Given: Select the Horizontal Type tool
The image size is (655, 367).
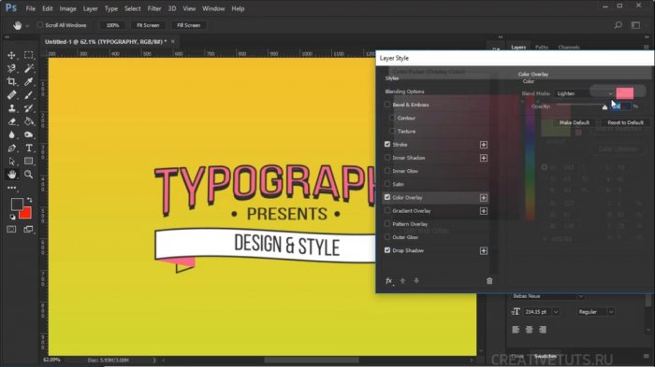Looking at the screenshot, I should tap(28, 148).
